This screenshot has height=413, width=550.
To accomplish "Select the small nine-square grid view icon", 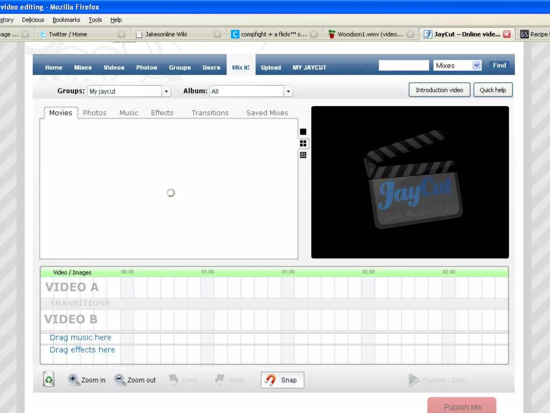I will 303,155.
